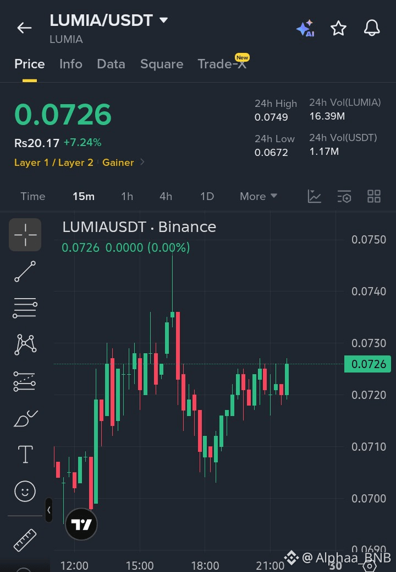The width and height of the screenshot is (396, 572).
Task: Click the 24h Vol(USDT) value 1.17M
Action: pos(324,152)
